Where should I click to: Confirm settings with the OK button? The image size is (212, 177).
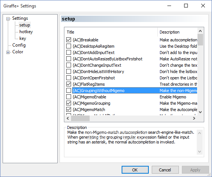[135, 170]
